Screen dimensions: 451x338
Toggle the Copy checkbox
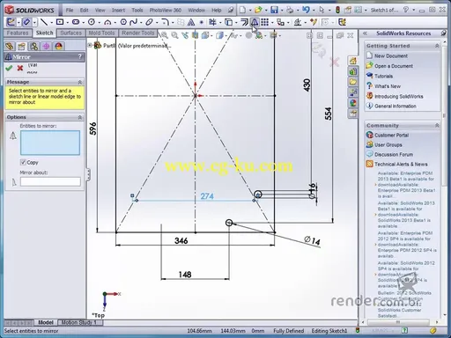23,162
